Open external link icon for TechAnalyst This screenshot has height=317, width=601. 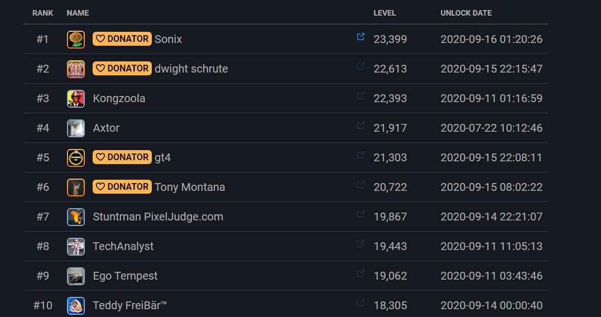click(x=360, y=244)
